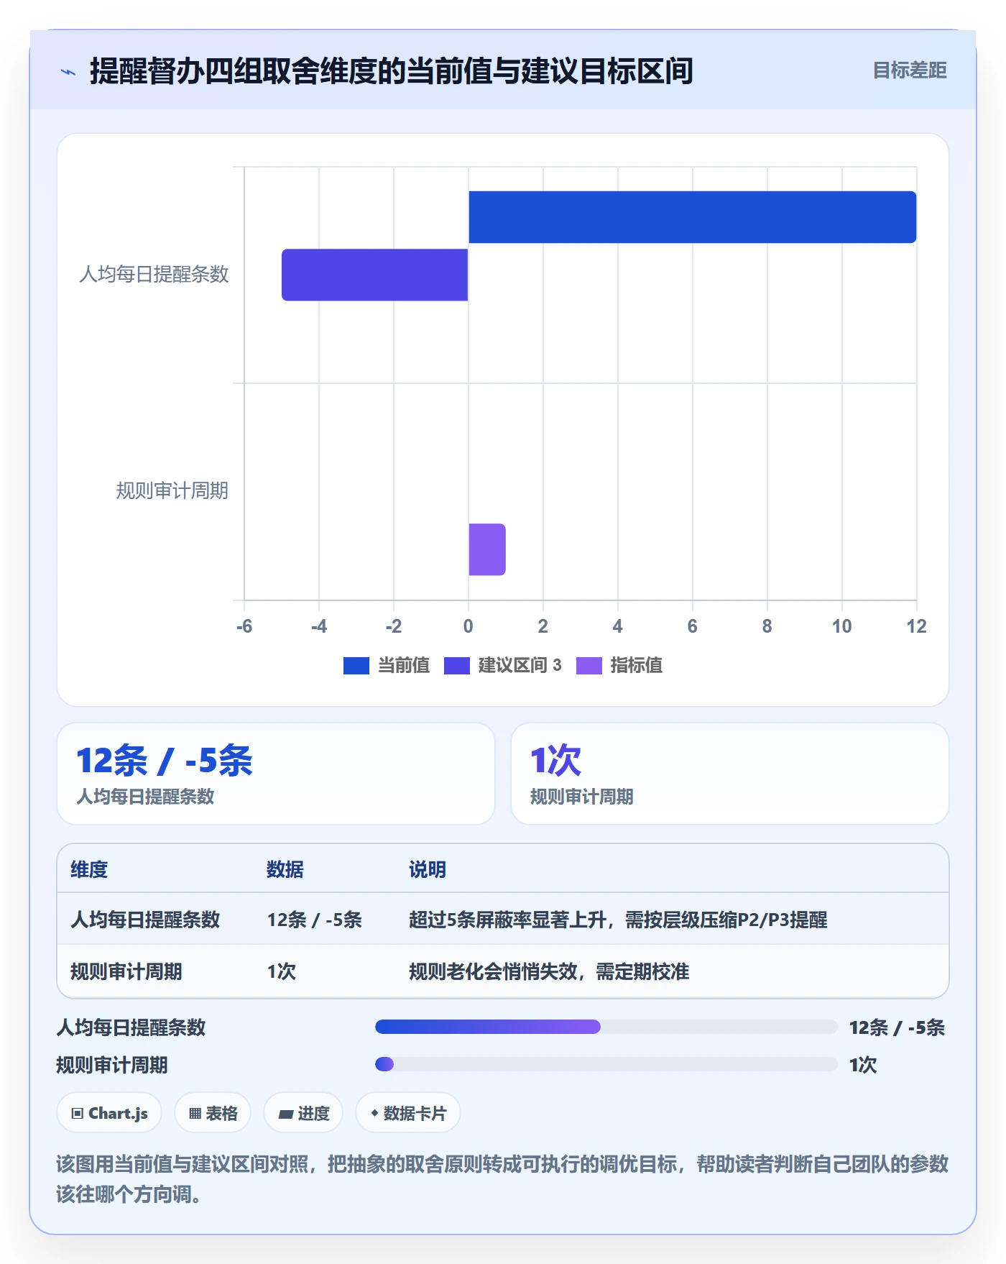Click the 维度 column header

pyautogui.click(x=89, y=869)
